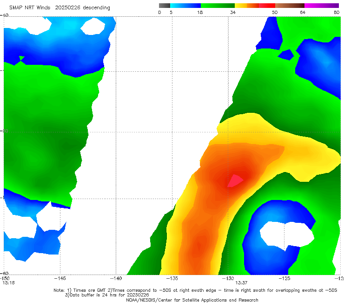Image resolution: width=344 pixels, height=303 pixels.
Task: Click the '13:37' swath time label
Action: tap(241, 283)
